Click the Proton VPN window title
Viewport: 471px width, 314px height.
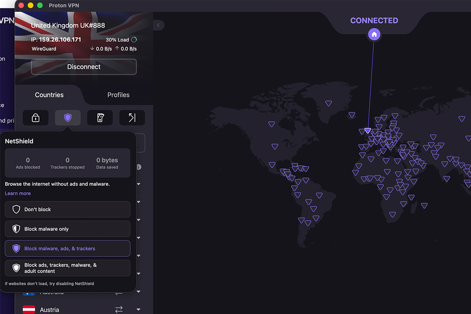pyautogui.click(x=64, y=5)
